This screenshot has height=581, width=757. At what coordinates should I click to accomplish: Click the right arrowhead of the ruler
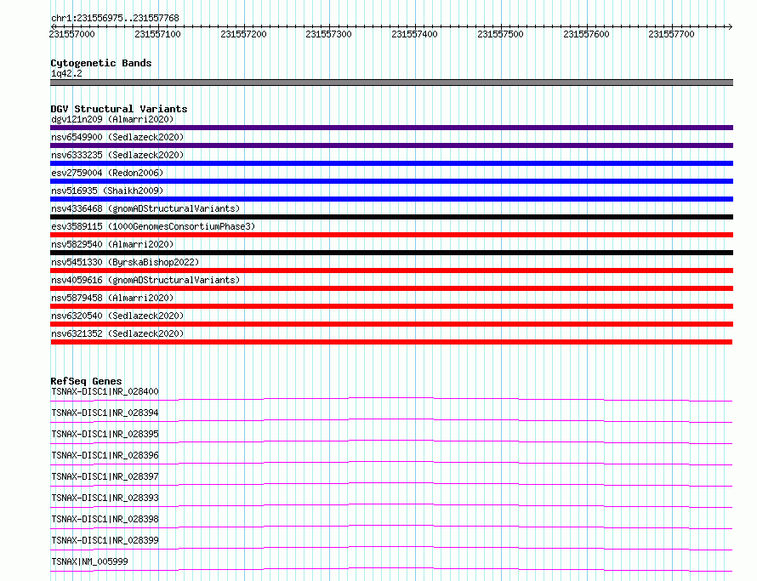(731, 26)
